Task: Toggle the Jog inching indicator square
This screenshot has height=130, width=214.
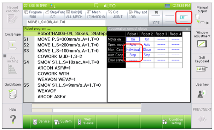Action: (5, 56)
